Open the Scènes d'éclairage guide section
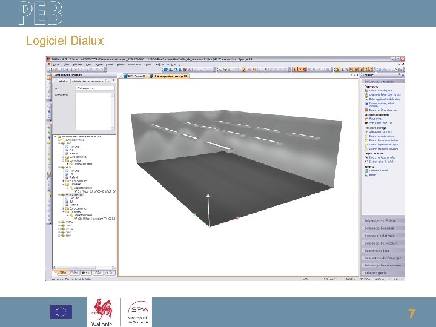This screenshot has height=327, width=436. pos(383,236)
